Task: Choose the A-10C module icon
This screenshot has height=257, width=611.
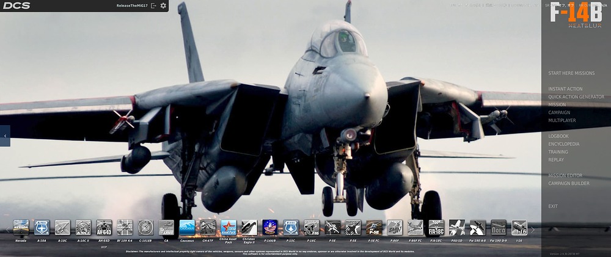Action: 62,228
